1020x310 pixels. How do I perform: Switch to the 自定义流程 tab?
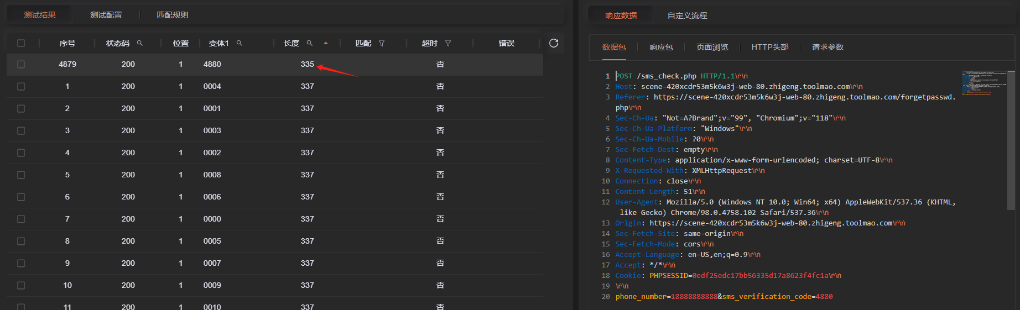(x=687, y=15)
